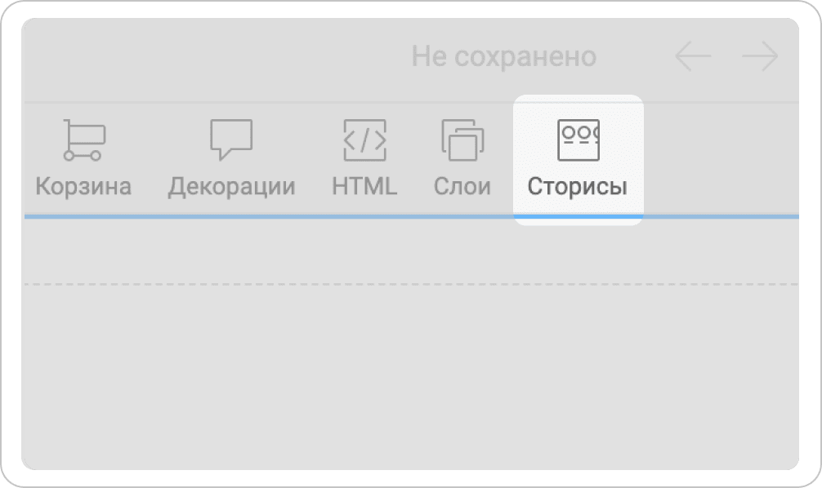
Task: Click the Корзина text label
Action: pyautogui.click(x=83, y=186)
